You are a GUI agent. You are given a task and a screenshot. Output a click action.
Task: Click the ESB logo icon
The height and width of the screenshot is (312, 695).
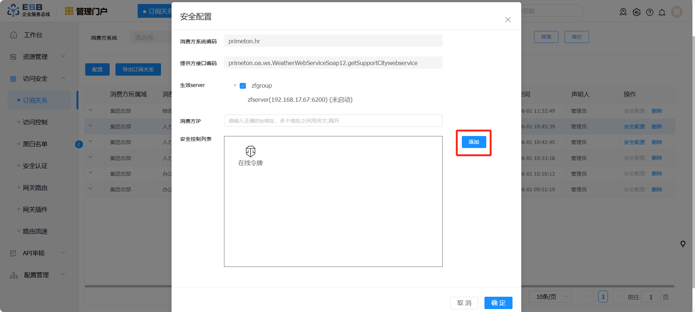[x=13, y=11]
